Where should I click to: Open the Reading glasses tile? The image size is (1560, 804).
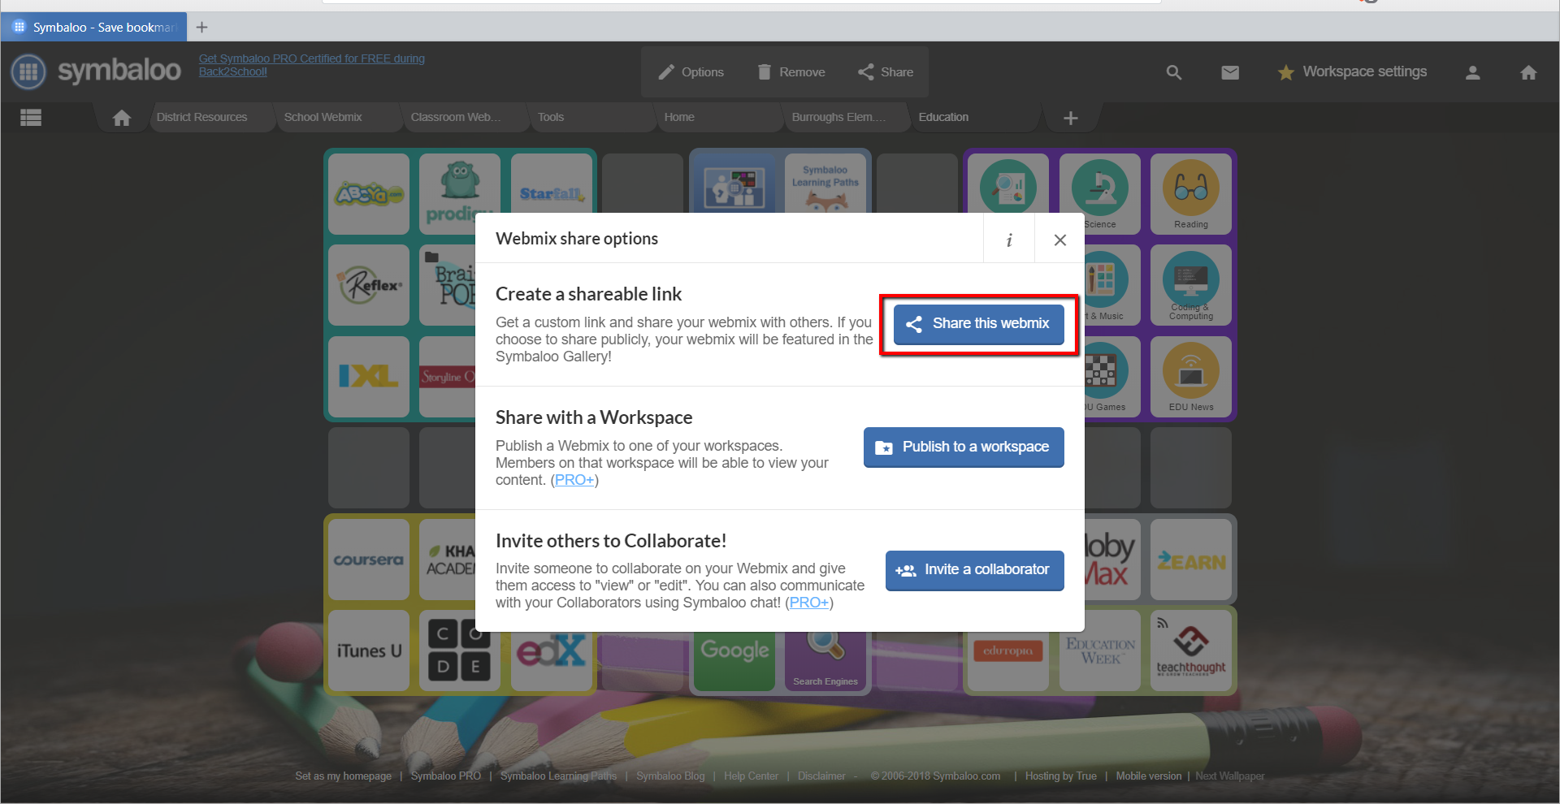point(1191,194)
